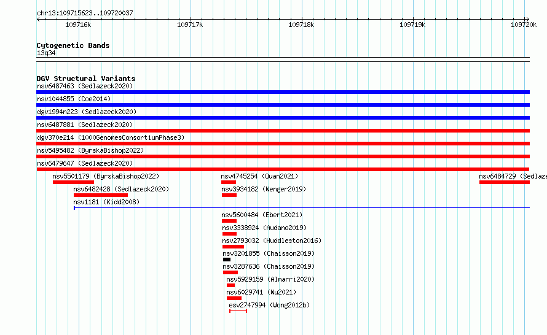The height and width of the screenshot is (335, 547).
Task: Click the red bar under nsv3934182
Action: [229, 195]
